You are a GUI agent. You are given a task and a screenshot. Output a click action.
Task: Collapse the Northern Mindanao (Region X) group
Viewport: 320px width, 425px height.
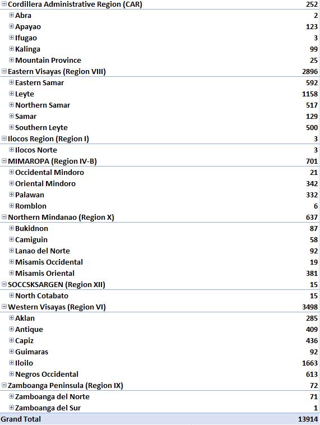click(x=4, y=217)
